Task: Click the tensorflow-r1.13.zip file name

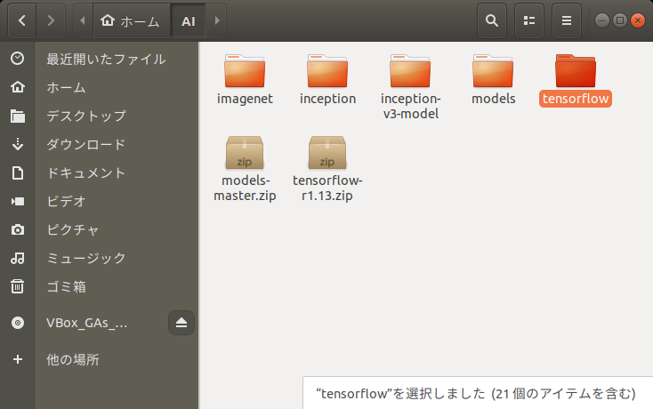Action: click(x=327, y=188)
